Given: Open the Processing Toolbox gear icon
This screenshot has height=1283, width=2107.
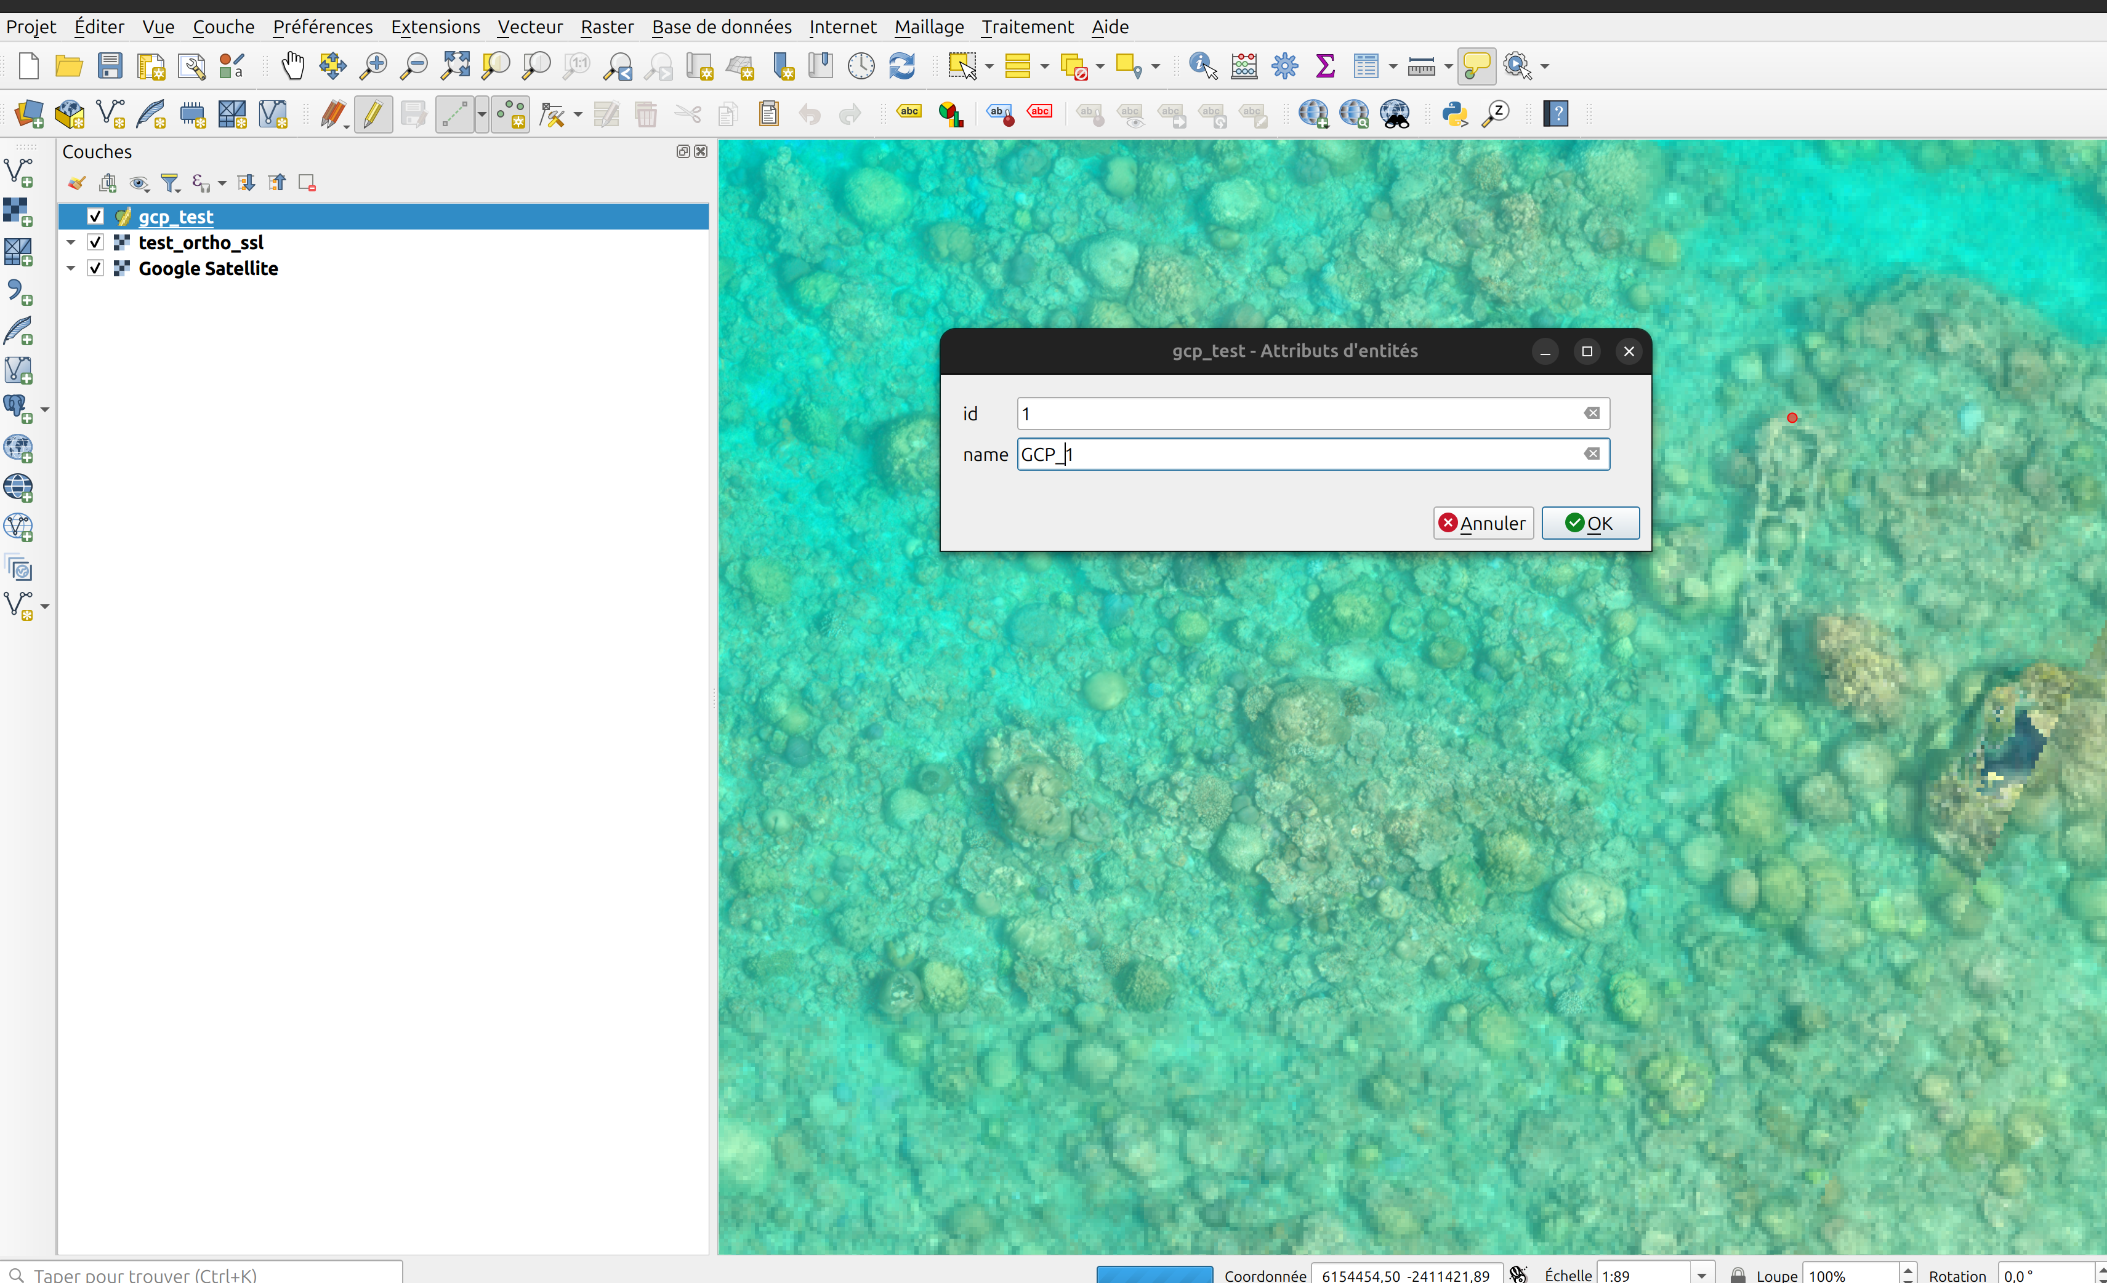Looking at the screenshot, I should point(1284,66).
